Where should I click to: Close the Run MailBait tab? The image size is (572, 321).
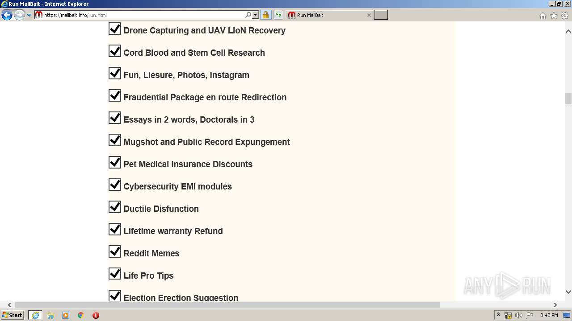pos(369,15)
